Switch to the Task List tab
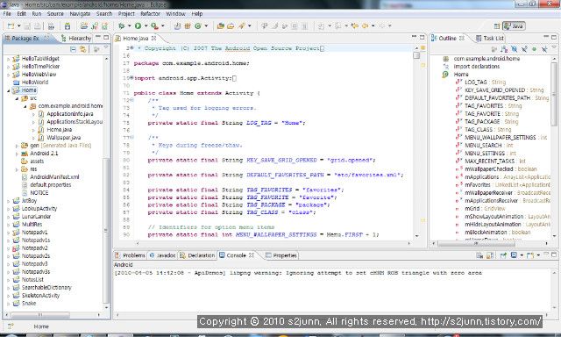This screenshot has width=561, height=337. 490,38
